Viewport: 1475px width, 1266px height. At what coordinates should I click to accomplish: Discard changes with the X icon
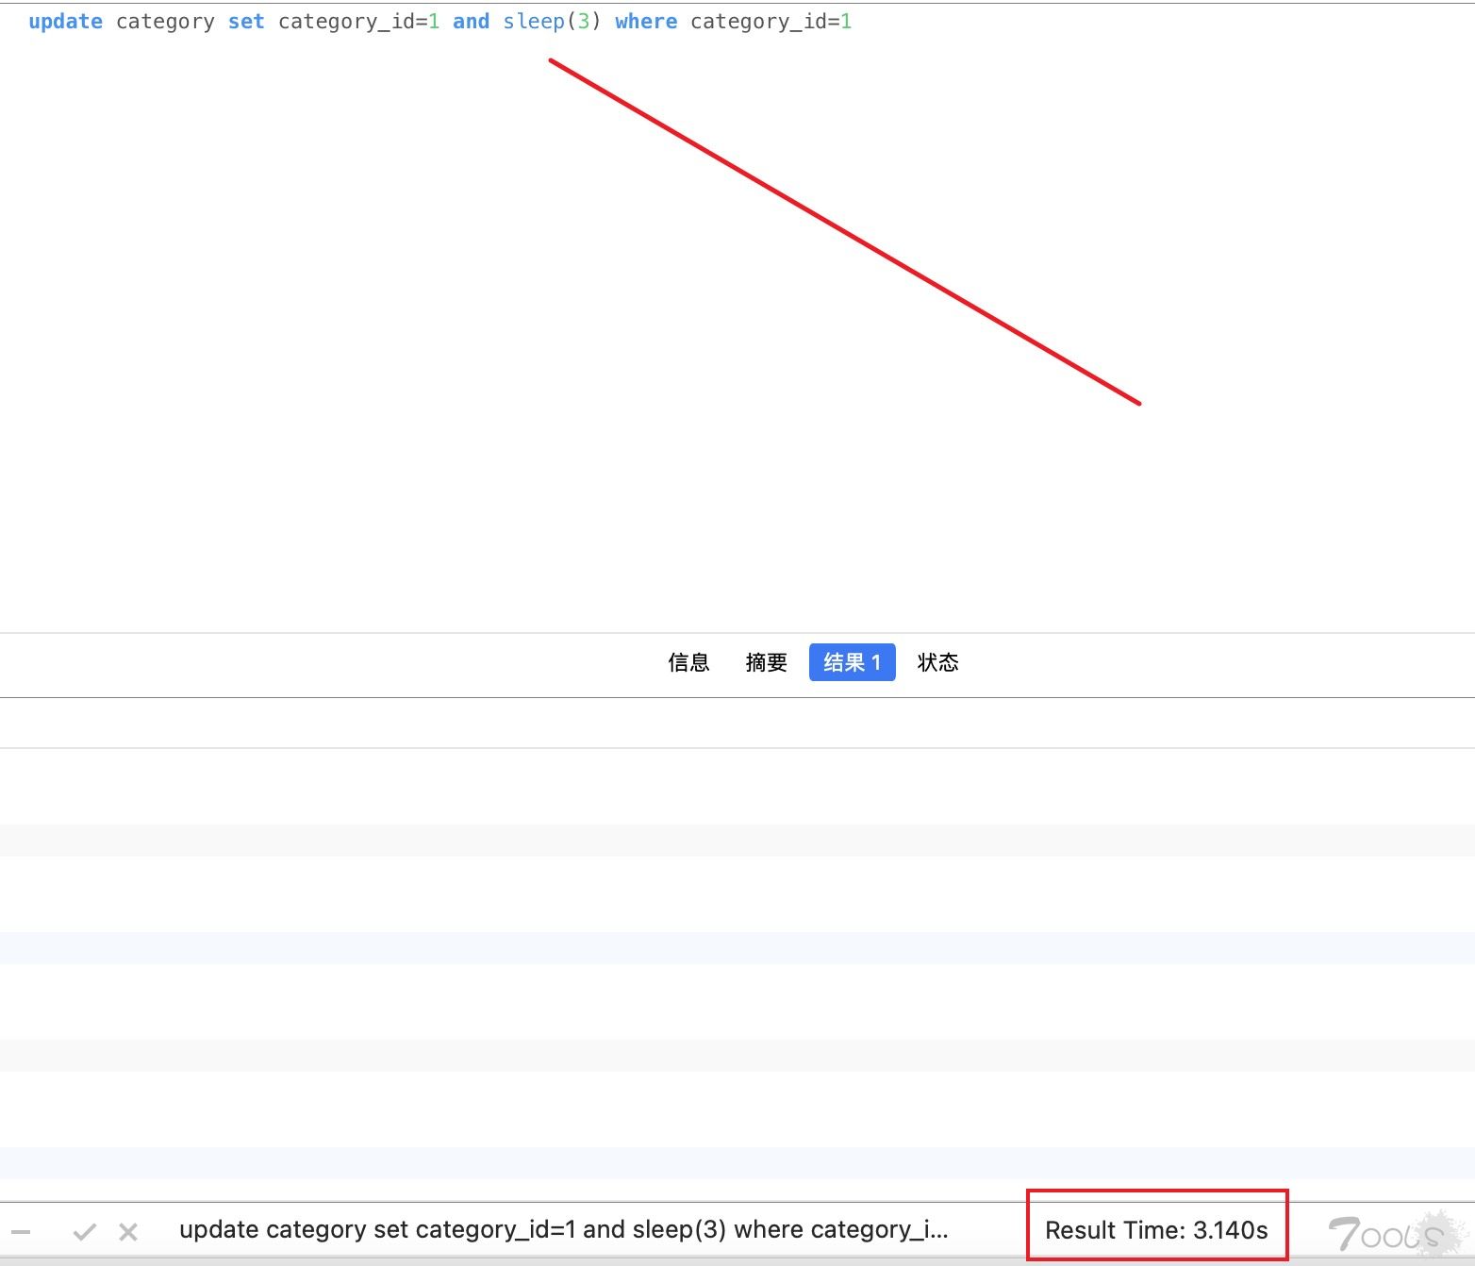[x=128, y=1232]
